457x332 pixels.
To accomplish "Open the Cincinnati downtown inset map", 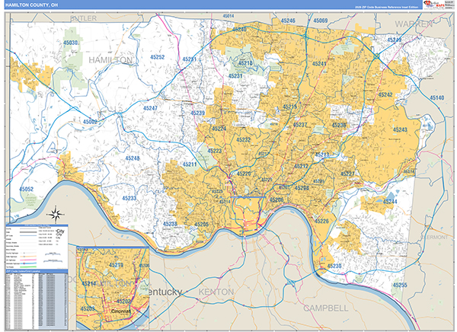I will coord(113,288).
